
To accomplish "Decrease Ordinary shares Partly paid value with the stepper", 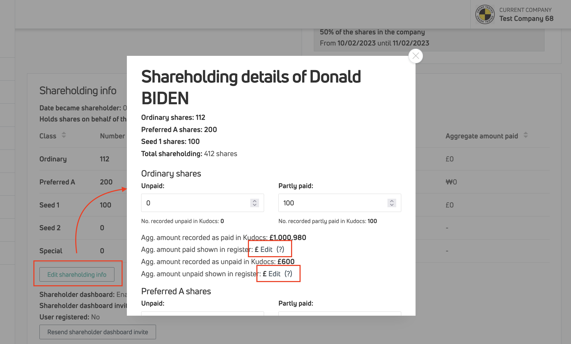I will pyautogui.click(x=392, y=205).
